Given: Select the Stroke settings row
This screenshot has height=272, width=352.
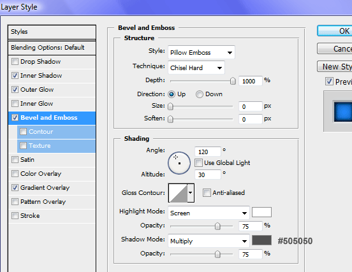Looking at the screenshot, I should [52, 216].
